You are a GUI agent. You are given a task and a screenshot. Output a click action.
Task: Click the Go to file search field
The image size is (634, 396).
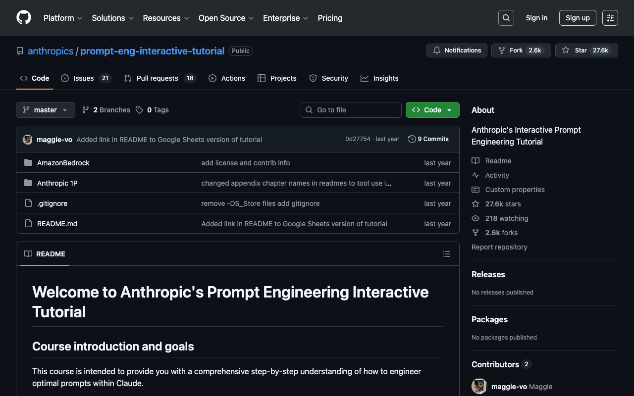coord(351,110)
